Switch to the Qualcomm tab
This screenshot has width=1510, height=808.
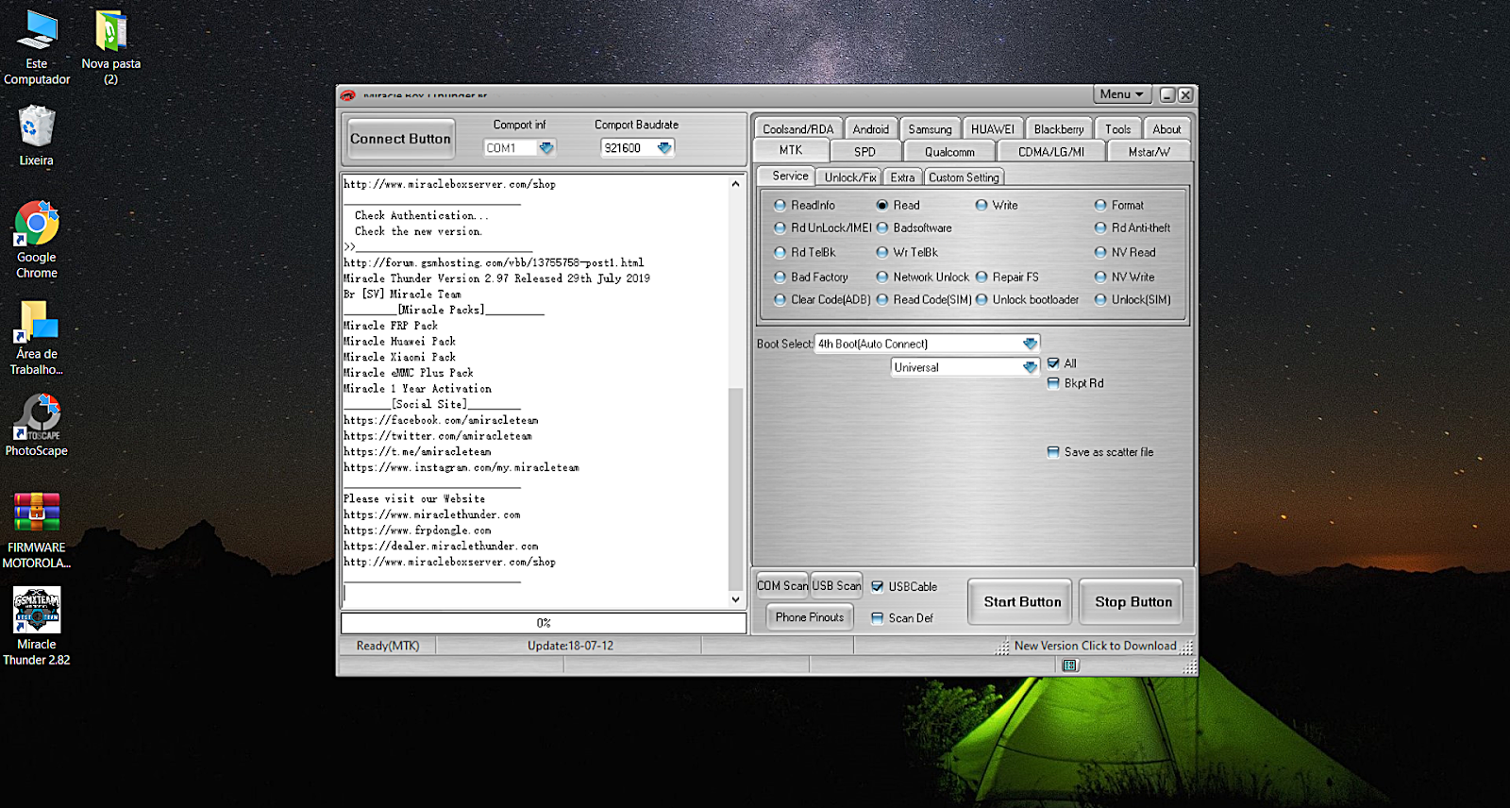[x=949, y=152]
